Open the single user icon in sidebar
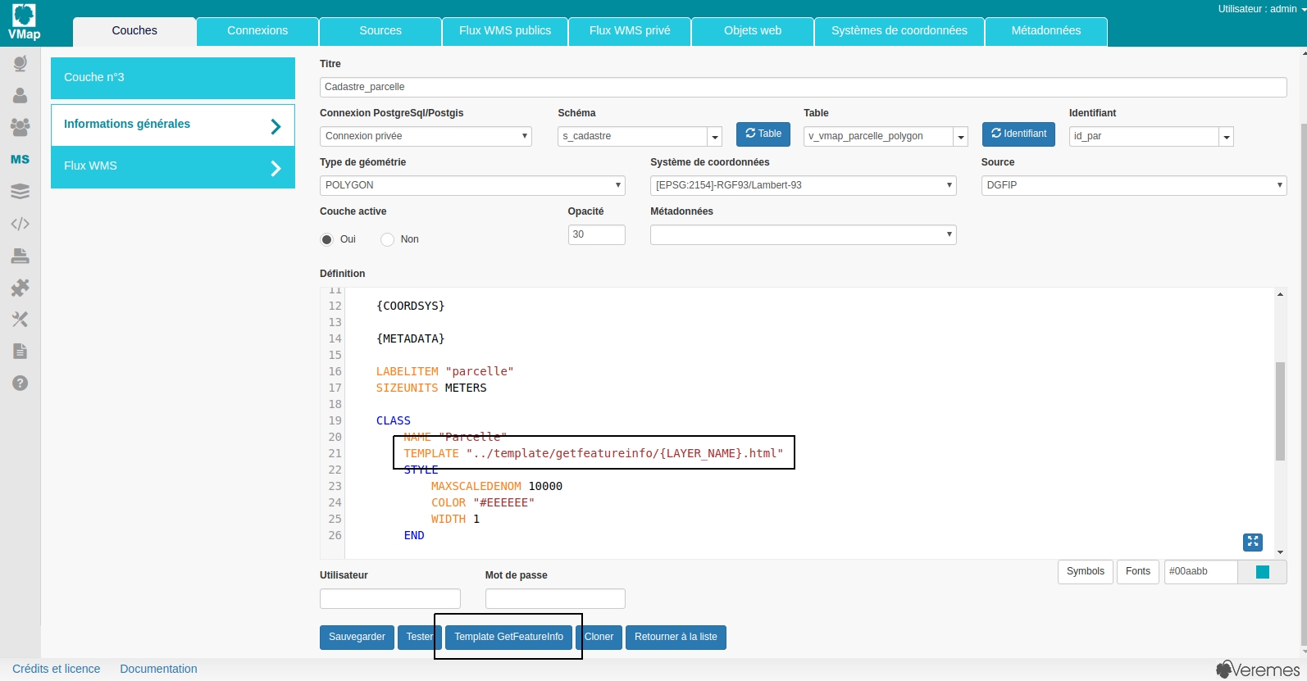The width and height of the screenshot is (1307, 681). pos(20,96)
